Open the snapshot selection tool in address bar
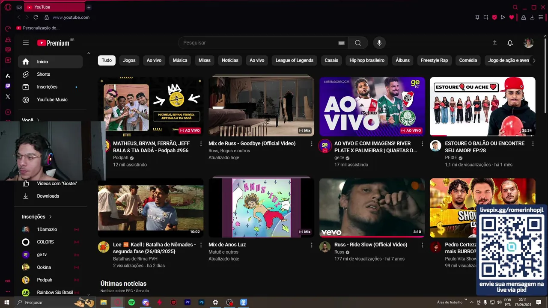The image size is (548, 308). click(x=485, y=18)
